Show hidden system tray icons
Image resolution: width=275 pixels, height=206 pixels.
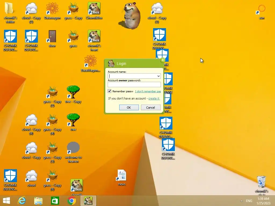(x=241, y=201)
